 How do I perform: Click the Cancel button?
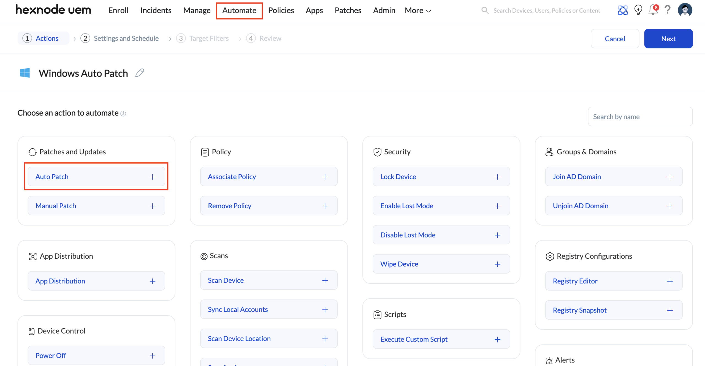point(615,39)
